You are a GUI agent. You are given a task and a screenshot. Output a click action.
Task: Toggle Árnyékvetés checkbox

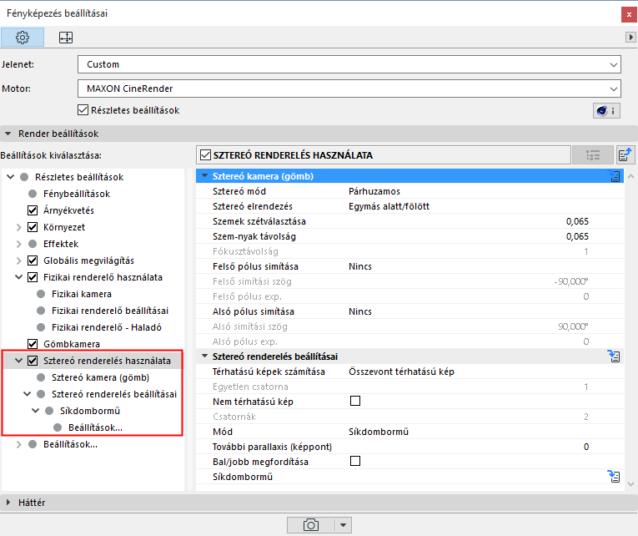click(x=33, y=210)
